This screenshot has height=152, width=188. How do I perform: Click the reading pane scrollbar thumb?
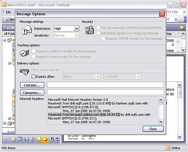(180, 93)
